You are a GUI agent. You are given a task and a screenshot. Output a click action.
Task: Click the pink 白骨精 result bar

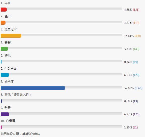coord(1,127)
